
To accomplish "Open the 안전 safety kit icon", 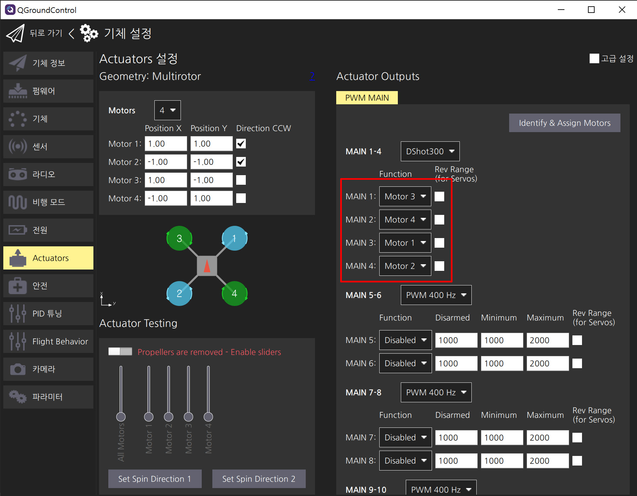I will pyautogui.click(x=18, y=285).
